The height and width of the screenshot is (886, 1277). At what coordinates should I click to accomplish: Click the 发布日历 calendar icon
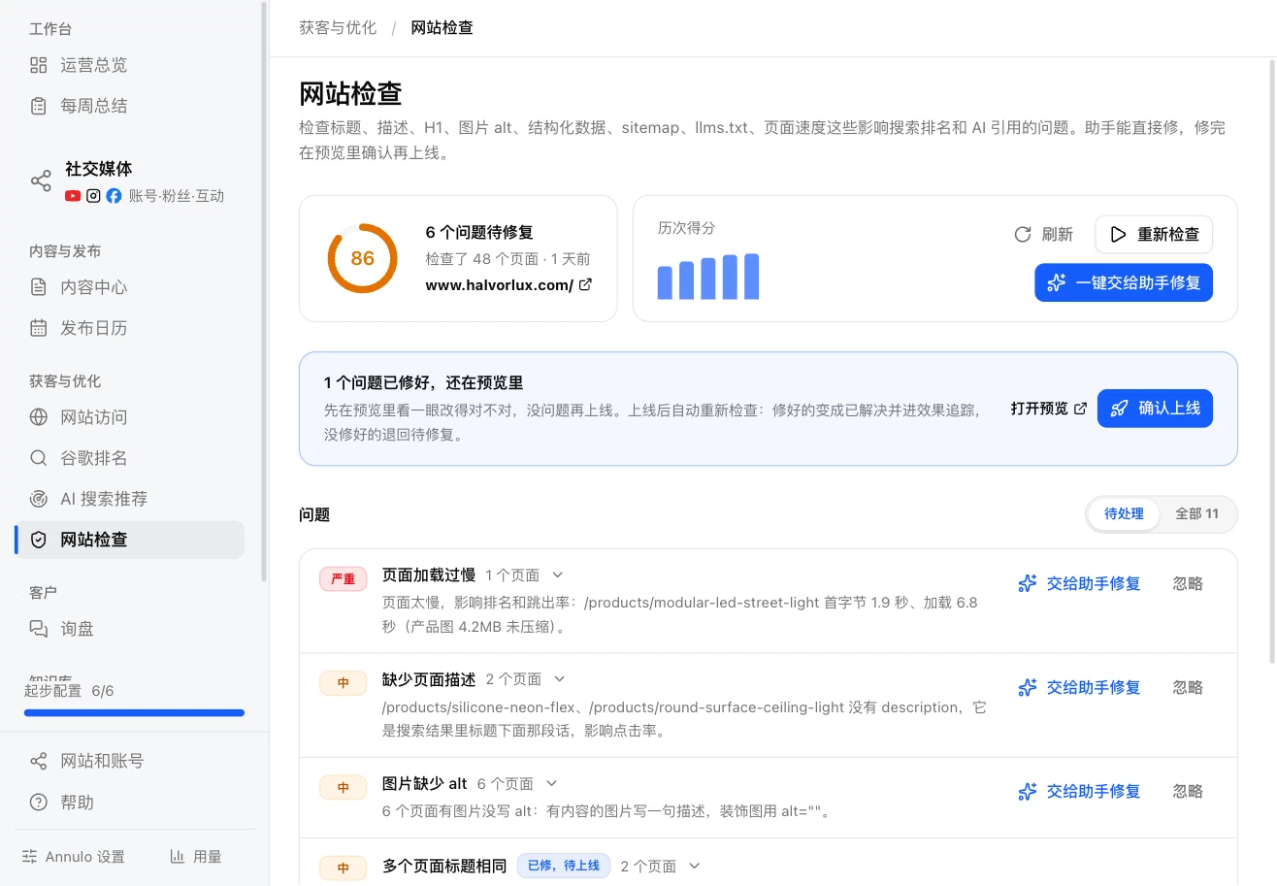pyautogui.click(x=39, y=328)
